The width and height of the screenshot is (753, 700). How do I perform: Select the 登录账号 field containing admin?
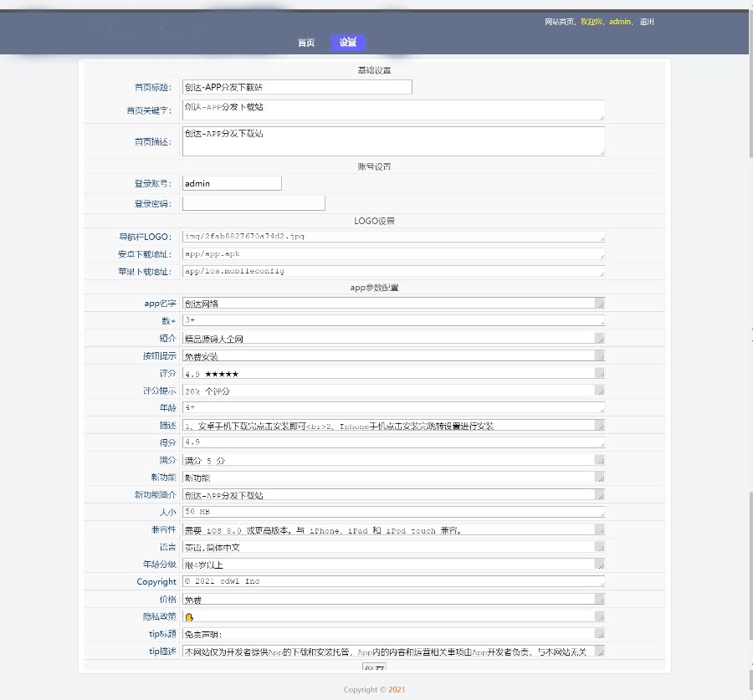(x=232, y=183)
